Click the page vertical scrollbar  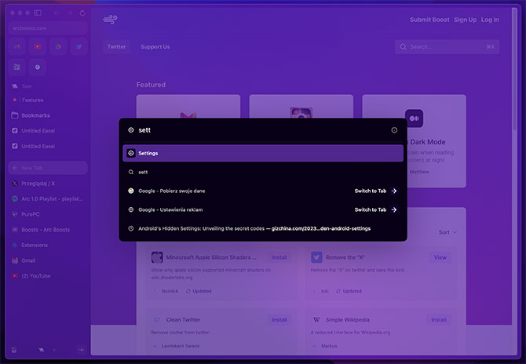(514, 69)
